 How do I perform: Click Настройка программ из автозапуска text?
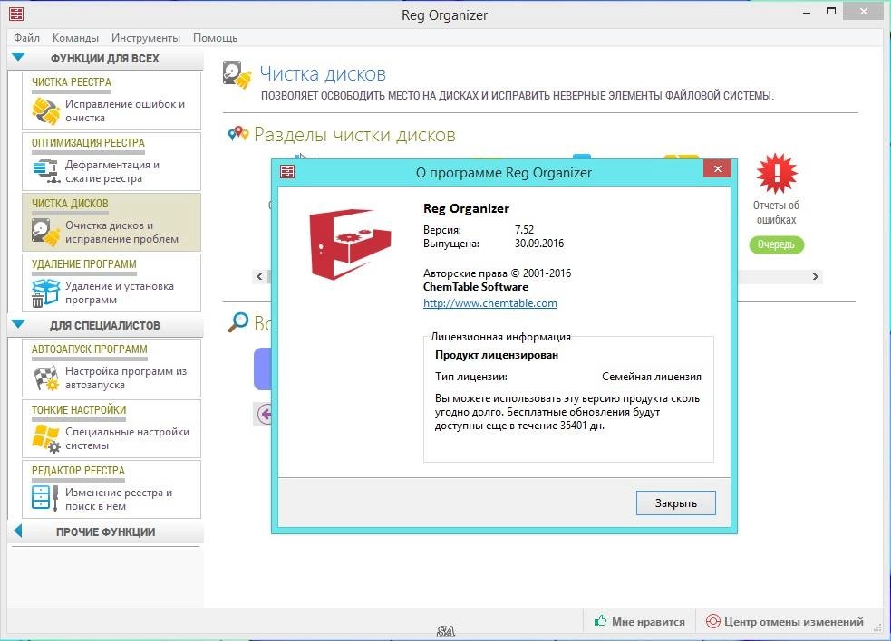[126, 378]
